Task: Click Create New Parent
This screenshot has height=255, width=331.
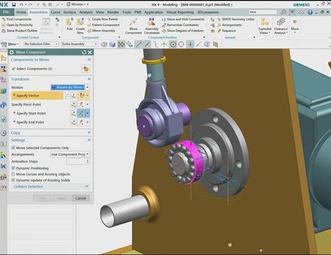Action: tap(103, 19)
